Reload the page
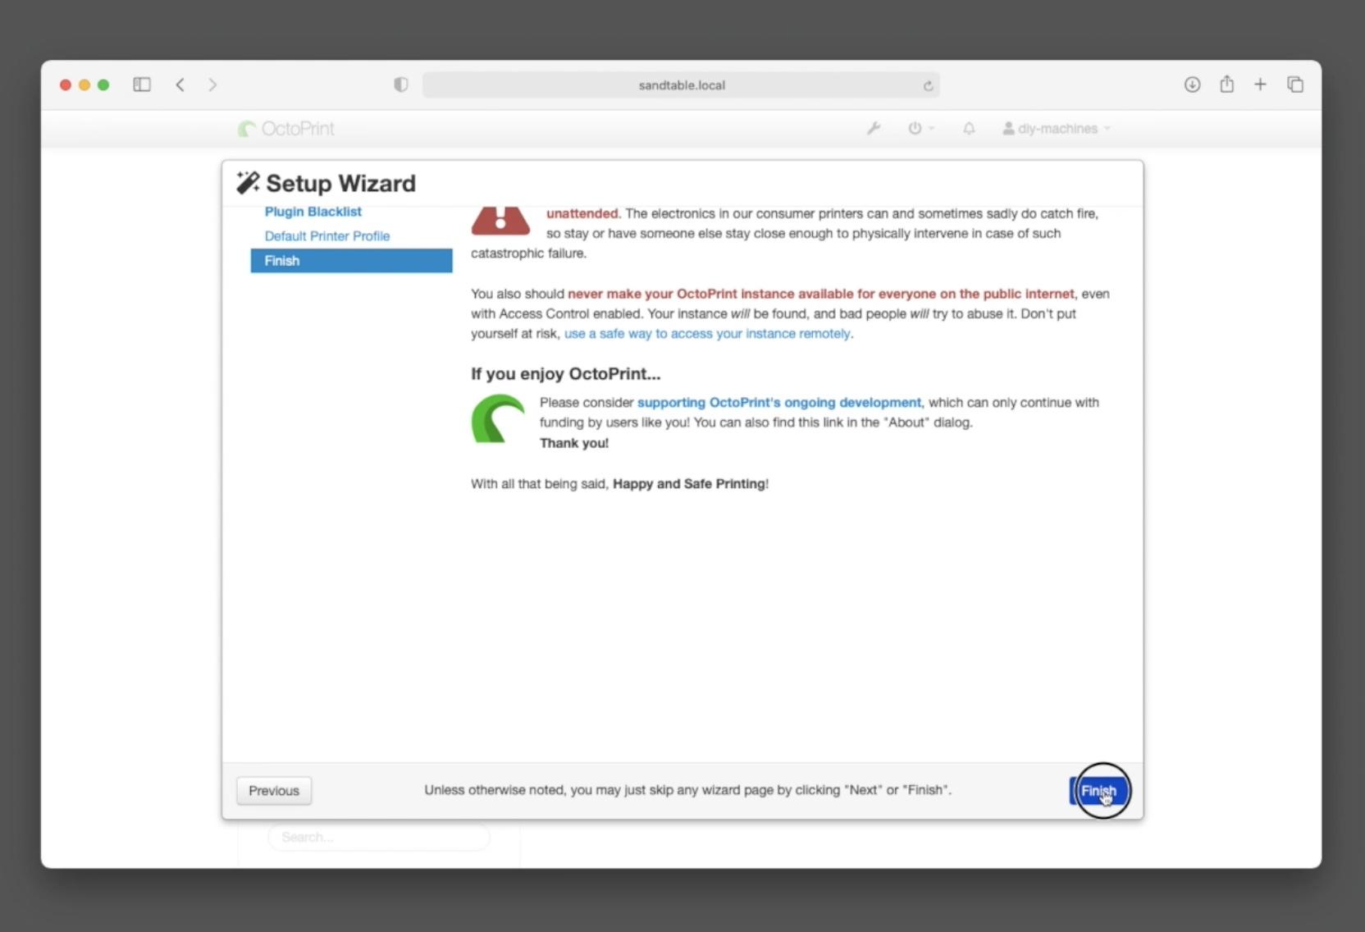 click(928, 85)
